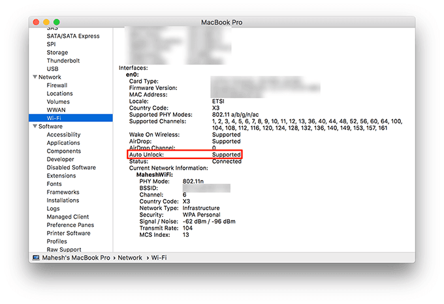Click the MCS Index value 13
The width and height of the screenshot is (444, 304).
(185, 235)
